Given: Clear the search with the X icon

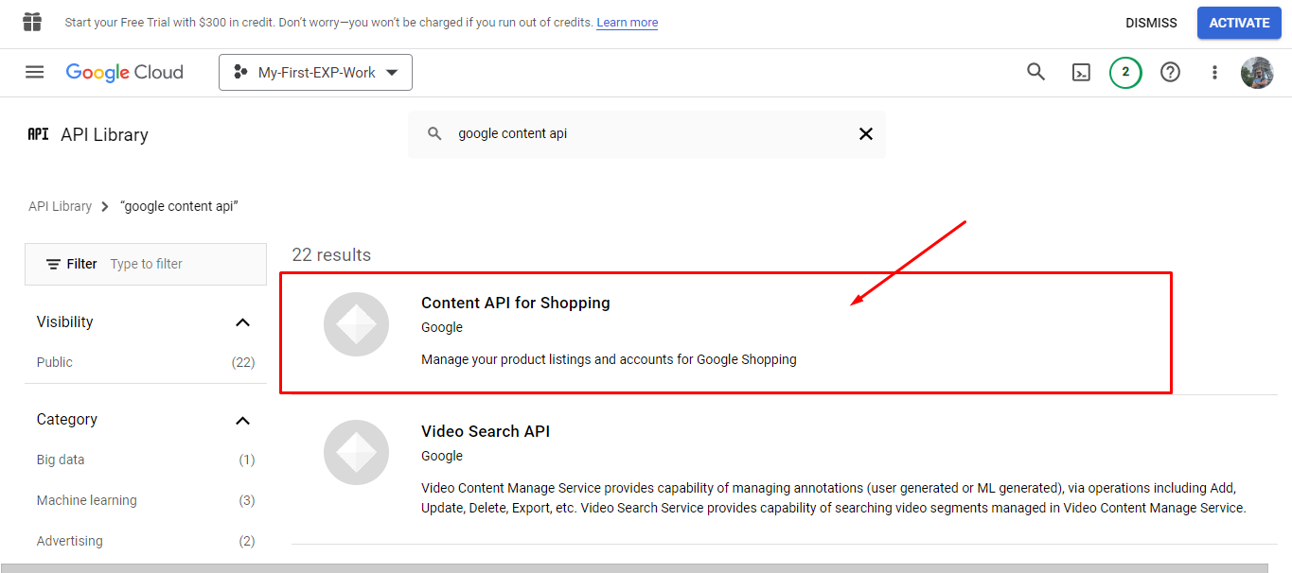Looking at the screenshot, I should click(865, 134).
